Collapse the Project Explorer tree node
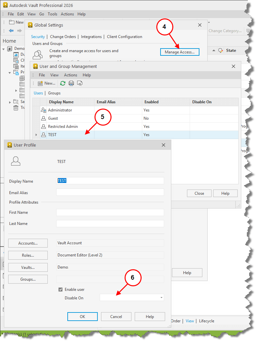 [10, 73]
